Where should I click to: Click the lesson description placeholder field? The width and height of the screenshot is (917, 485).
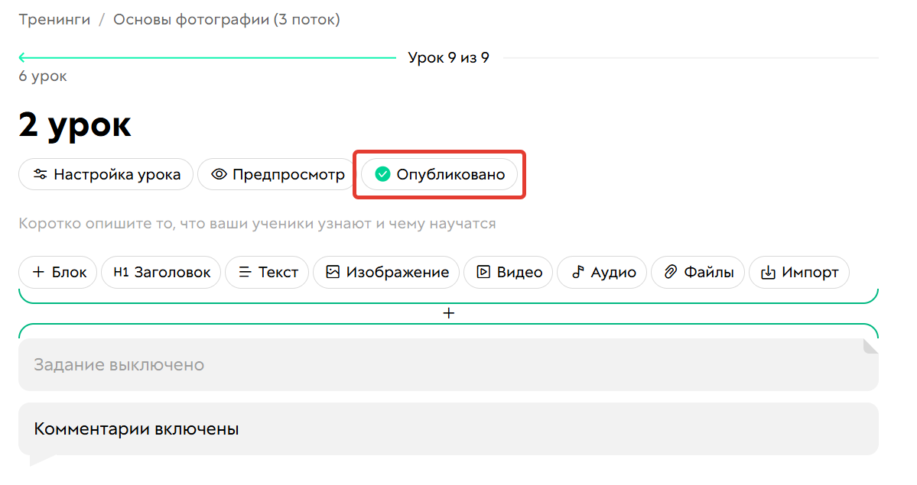[x=258, y=222]
